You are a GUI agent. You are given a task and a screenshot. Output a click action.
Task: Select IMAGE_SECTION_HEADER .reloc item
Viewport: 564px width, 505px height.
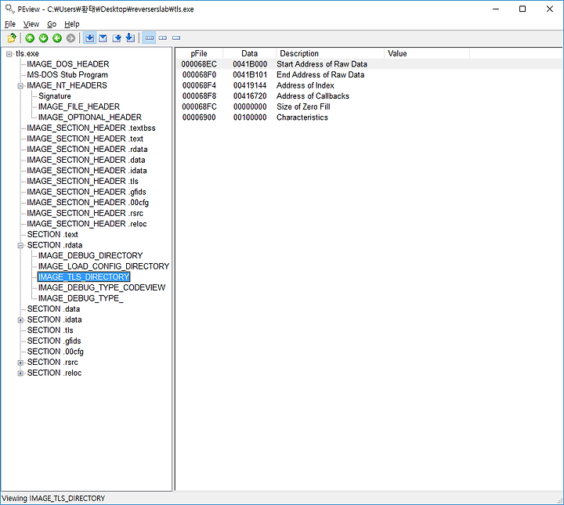point(87,224)
